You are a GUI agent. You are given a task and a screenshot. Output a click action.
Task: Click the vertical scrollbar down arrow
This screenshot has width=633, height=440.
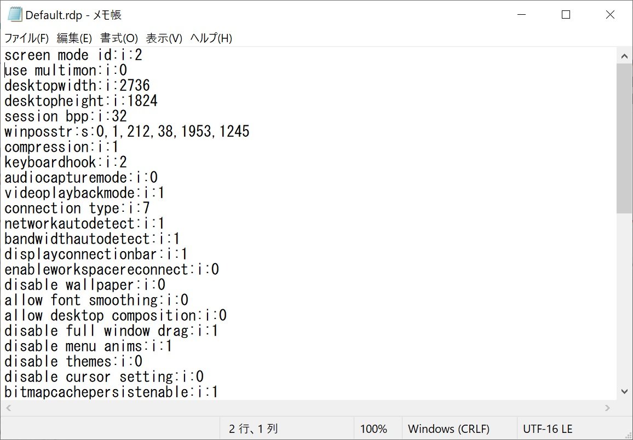tap(624, 391)
